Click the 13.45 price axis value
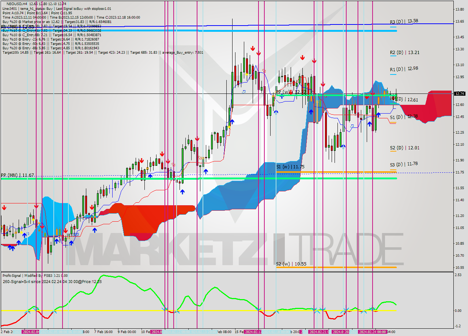 459,37
